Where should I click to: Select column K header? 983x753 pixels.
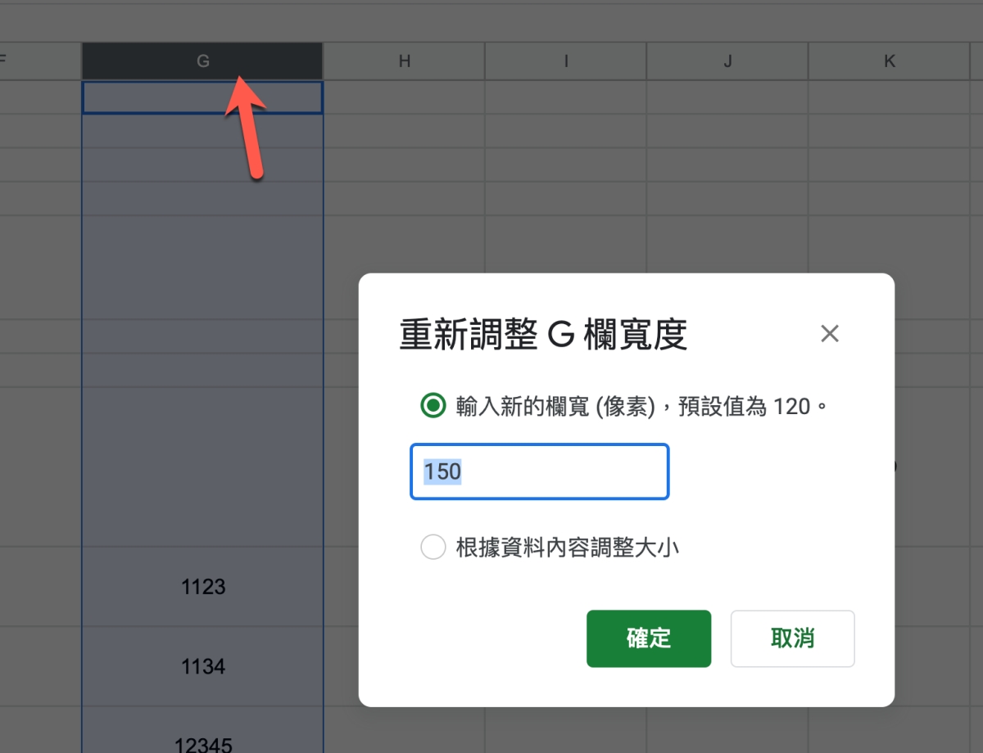(890, 61)
